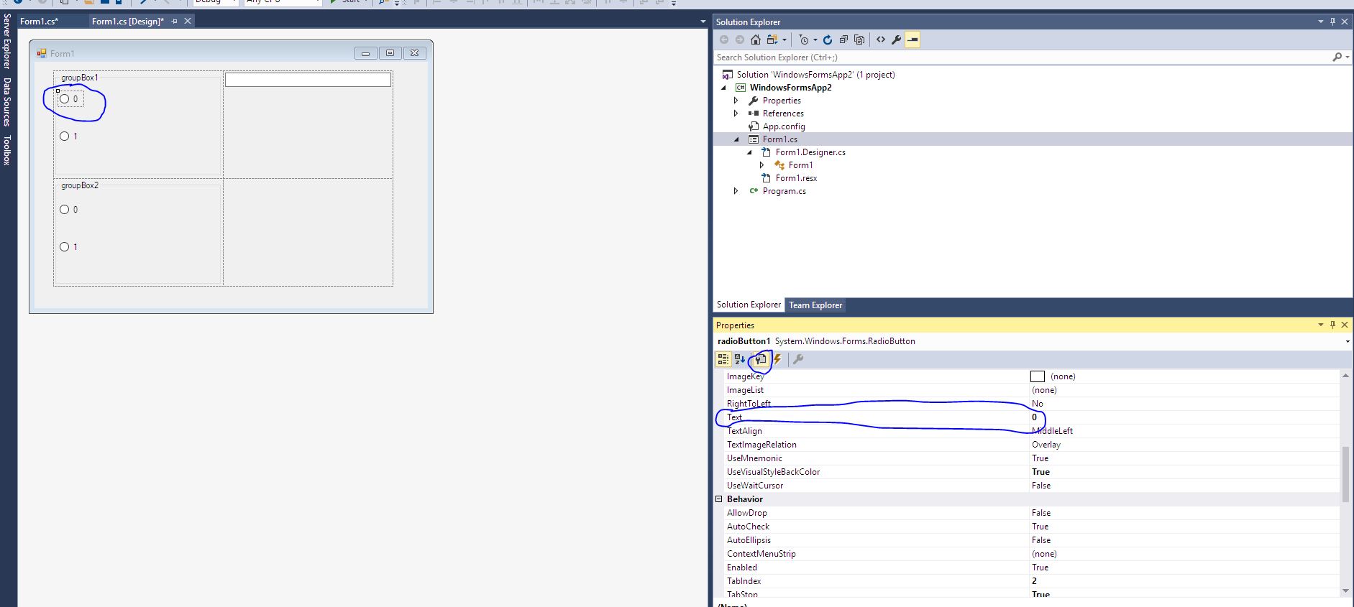Collapse the Behavior property category
This screenshot has width=1354, height=607.
coord(718,499)
